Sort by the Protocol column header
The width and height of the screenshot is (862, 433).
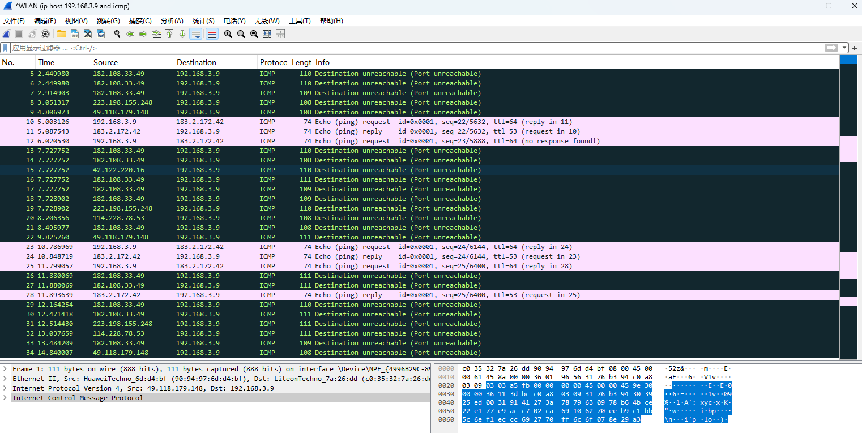tap(274, 62)
